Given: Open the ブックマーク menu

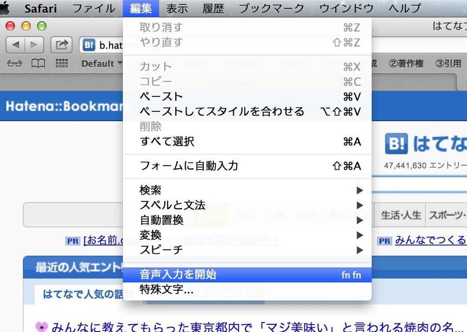Looking at the screenshot, I should (271, 8).
